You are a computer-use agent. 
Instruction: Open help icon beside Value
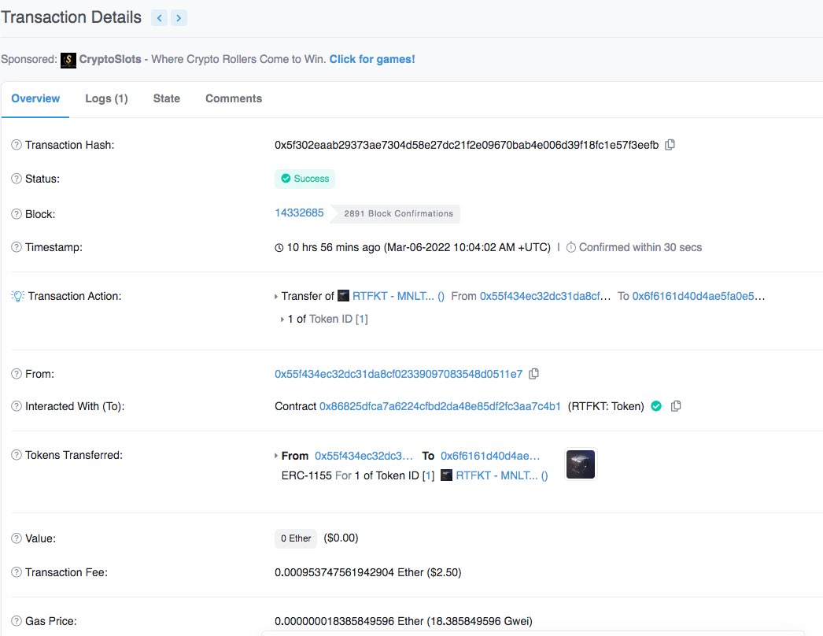(17, 538)
